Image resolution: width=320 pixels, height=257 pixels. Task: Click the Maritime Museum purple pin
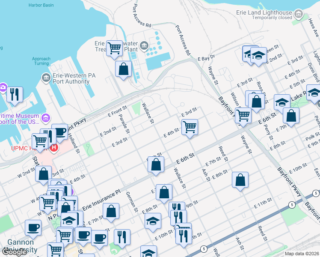point(46,118)
